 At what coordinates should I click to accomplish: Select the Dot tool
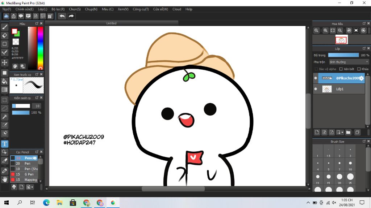point(4,44)
